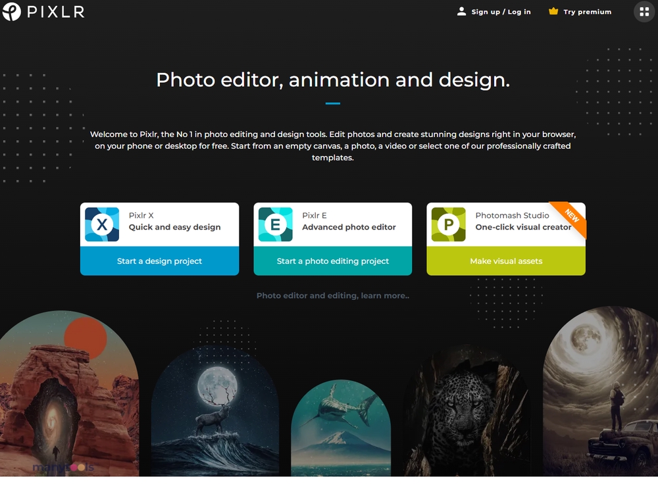Open the red rock arch artwork

(69, 393)
